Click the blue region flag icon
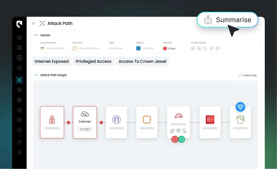 pos(138,48)
